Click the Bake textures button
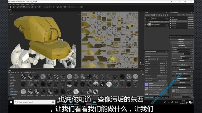 click(162, 81)
